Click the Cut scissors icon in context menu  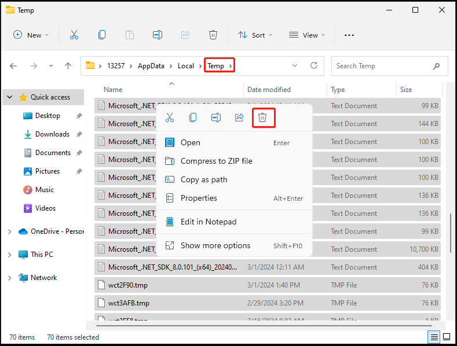pos(170,117)
